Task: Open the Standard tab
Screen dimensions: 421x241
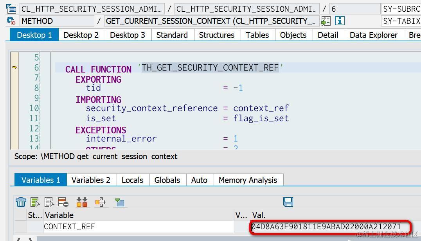Action: [x=172, y=35]
